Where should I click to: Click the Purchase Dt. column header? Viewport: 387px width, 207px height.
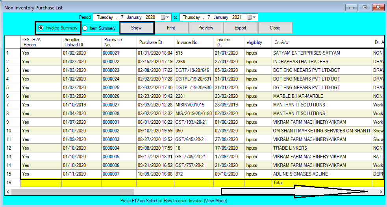[x=155, y=42]
